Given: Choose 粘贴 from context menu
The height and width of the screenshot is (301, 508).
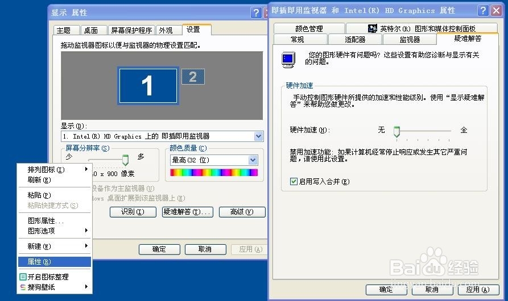Looking at the screenshot, I should click(55, 195).
